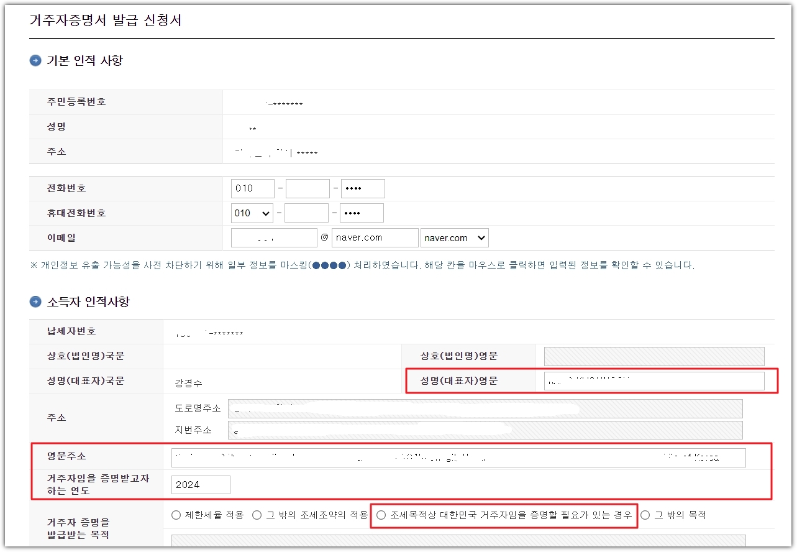
Task: Click the 성명(대표자)영문 input field
Action: pyautogui.click(x=654, y=380)
